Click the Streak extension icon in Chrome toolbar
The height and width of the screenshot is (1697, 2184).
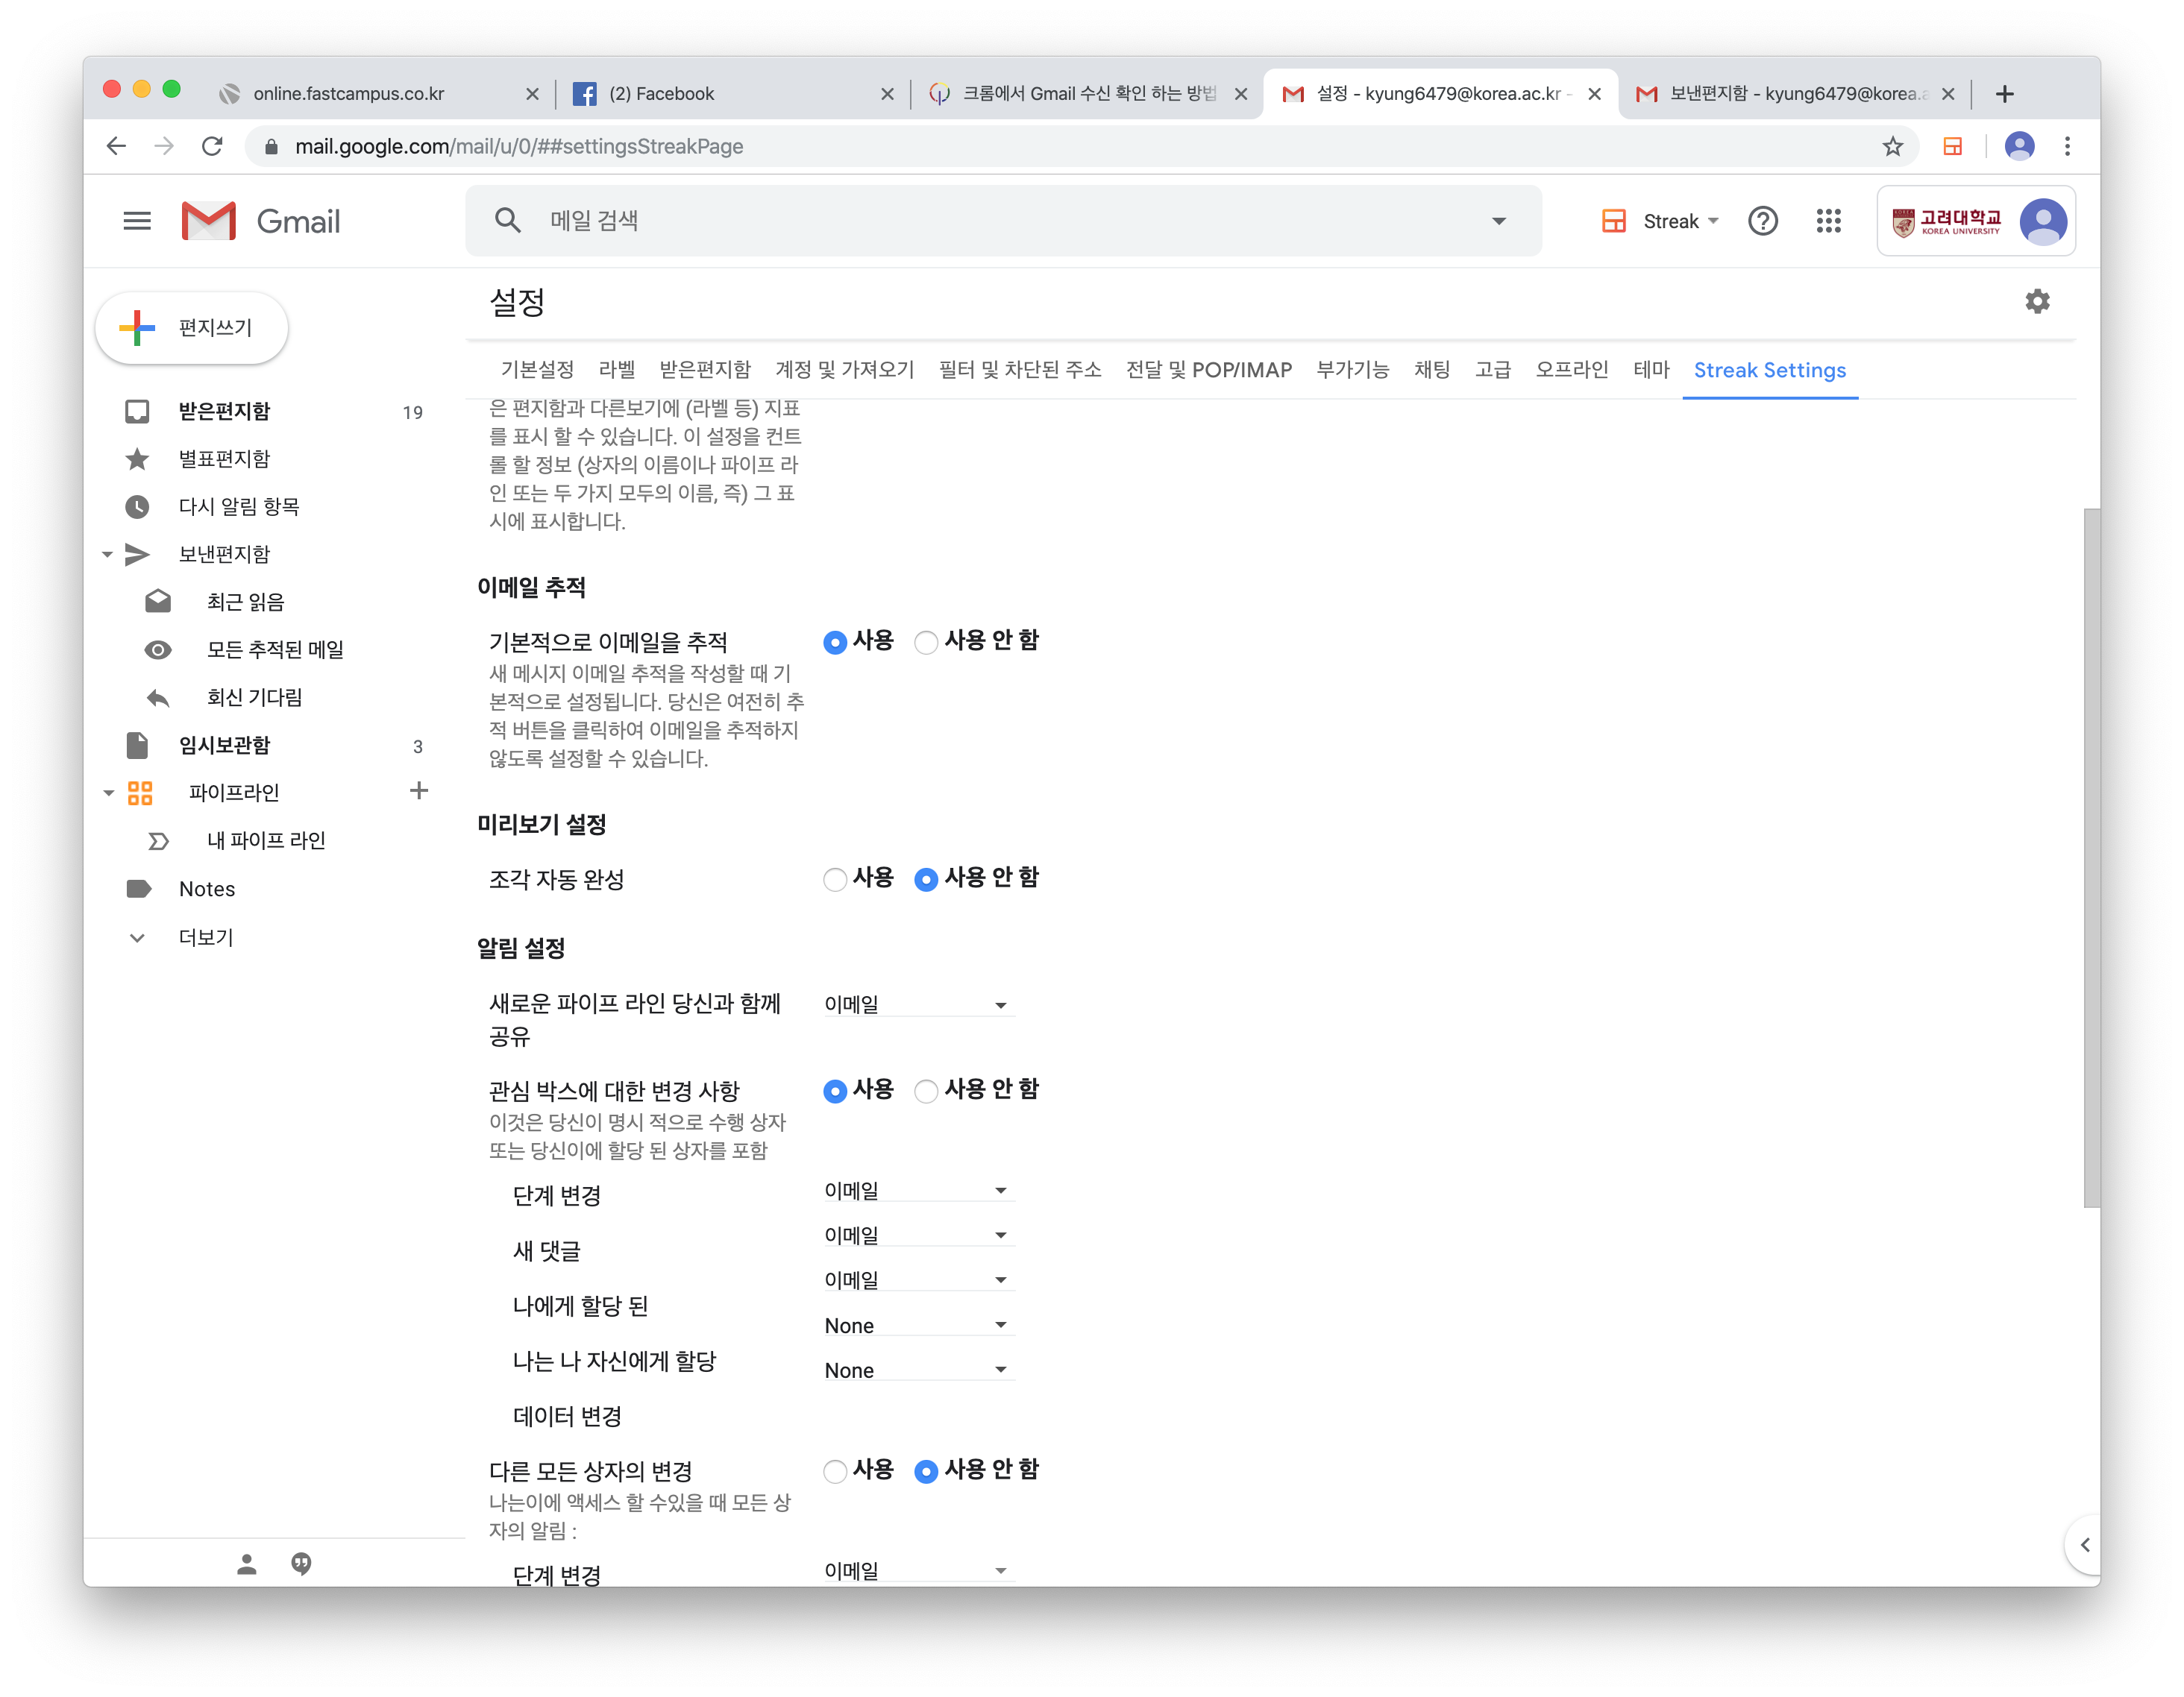(x=1951, y=147)
